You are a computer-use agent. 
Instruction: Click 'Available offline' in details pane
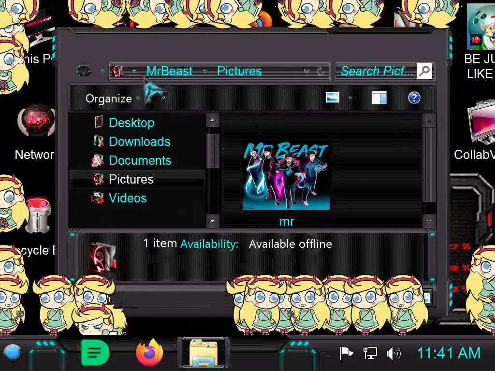(291, 244)
